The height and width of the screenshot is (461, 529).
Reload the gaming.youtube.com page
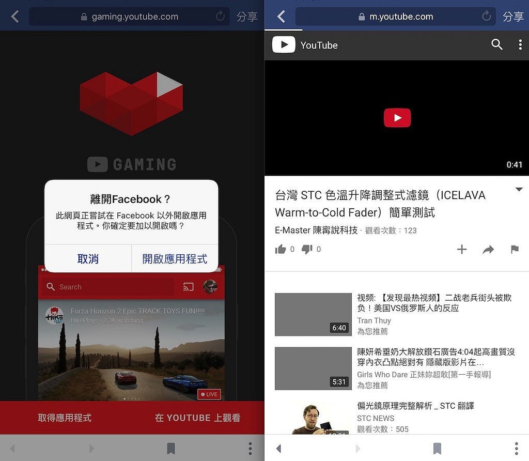click(x=220, y=16)
